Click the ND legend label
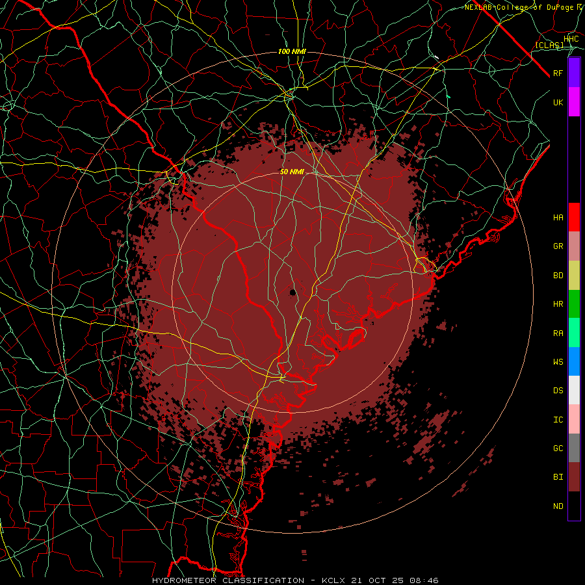585x585 pixels. point(558,506)
